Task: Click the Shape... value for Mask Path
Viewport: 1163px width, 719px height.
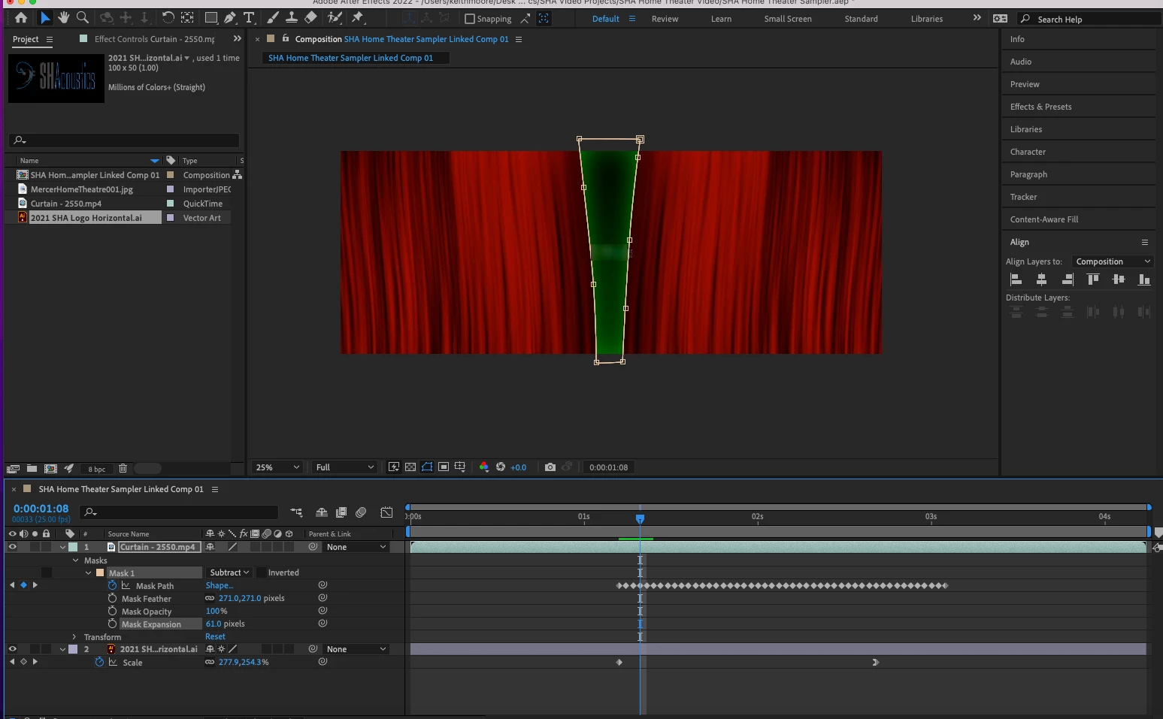Action: tap(219, 586)
